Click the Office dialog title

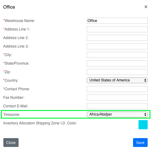(9, 7)
